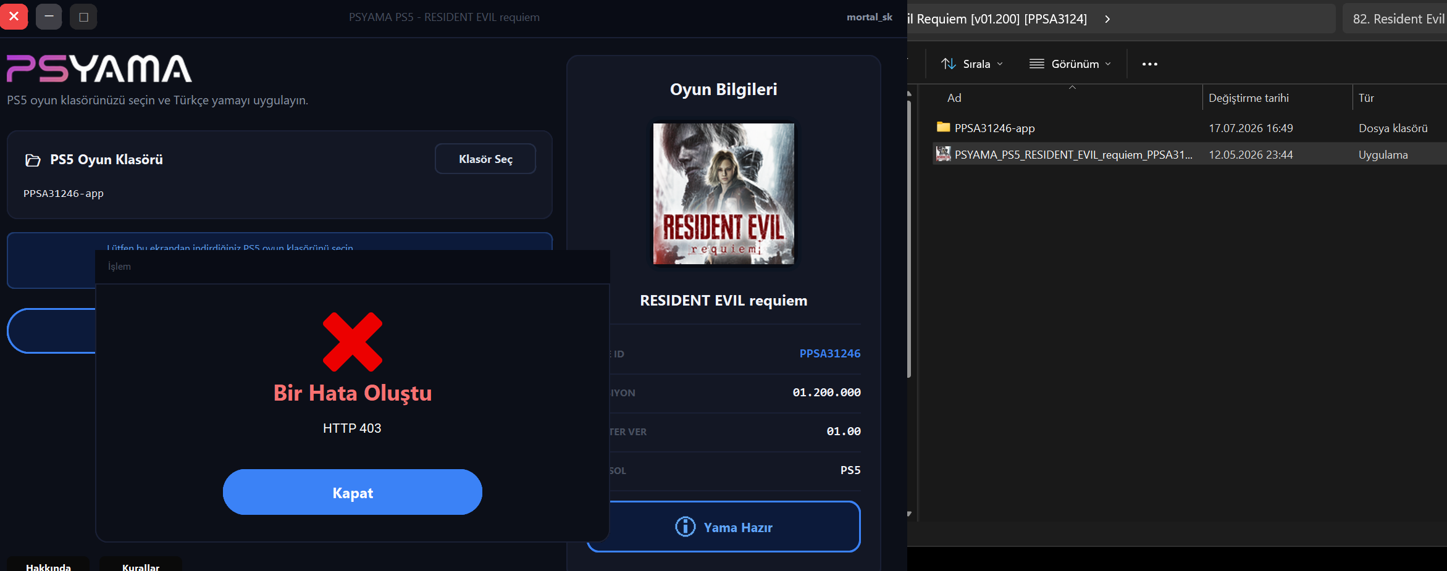Select the PSYAMA_PS5_RESIDENT_EVIL_requiem application file
Screen dimensions: 1447x571
[x=1189, y=154]
